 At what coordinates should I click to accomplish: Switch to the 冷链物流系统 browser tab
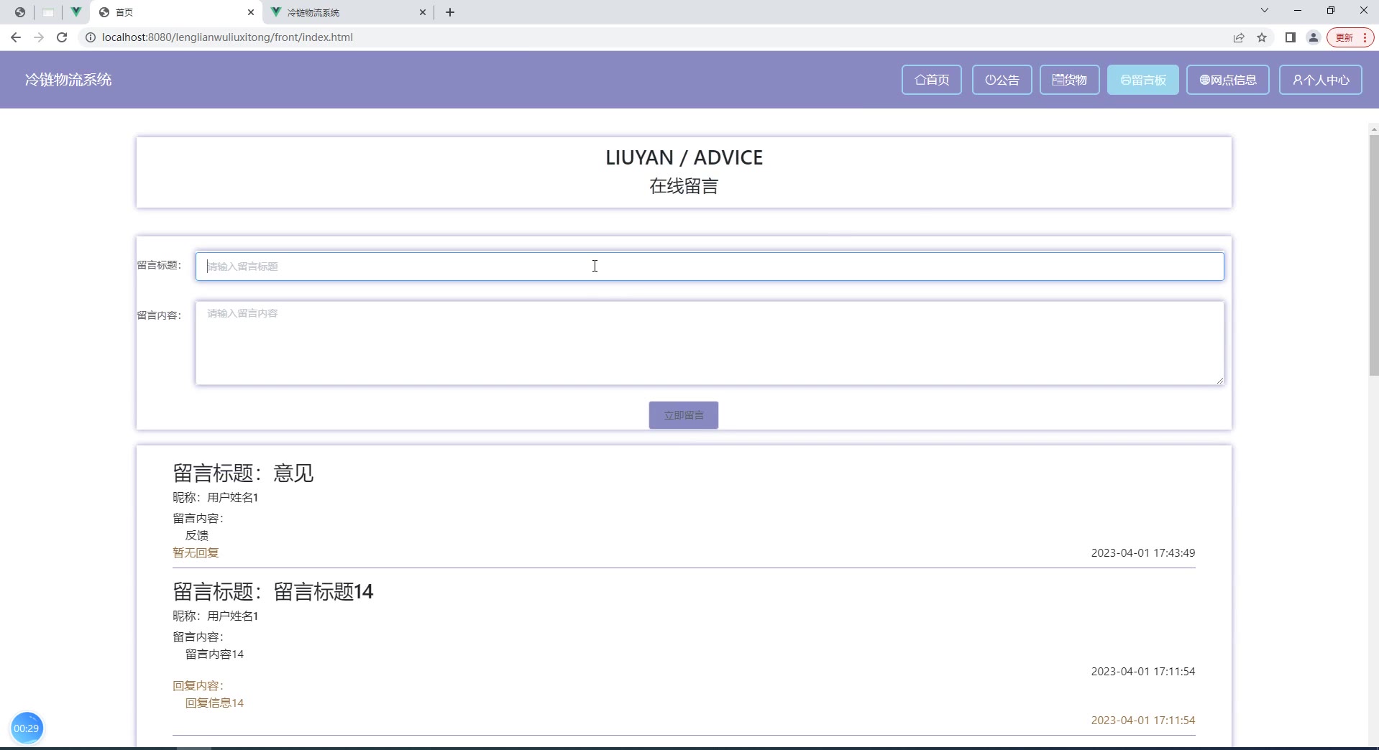pos(347,12)
